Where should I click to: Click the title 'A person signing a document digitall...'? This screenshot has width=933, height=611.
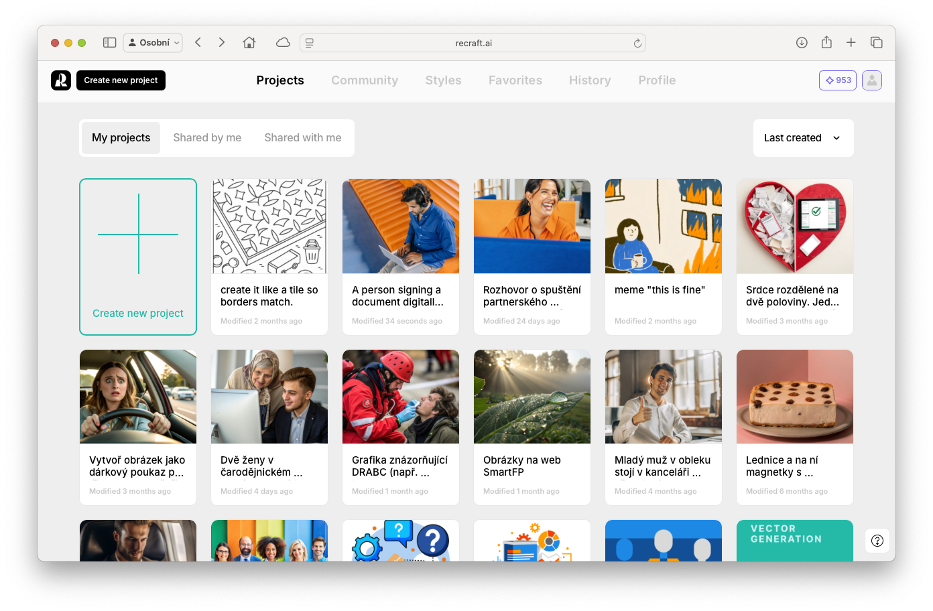click(397, 296)
